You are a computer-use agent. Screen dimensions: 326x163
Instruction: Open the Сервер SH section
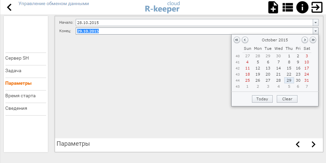click(x=17, y=58)
